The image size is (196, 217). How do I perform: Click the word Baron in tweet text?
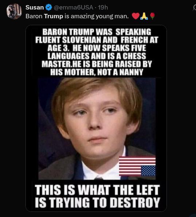pos(34,16)
